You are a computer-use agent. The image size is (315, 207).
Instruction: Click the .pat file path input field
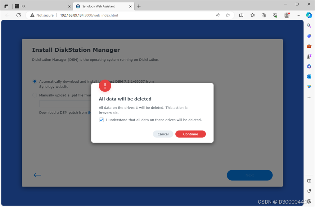(x=65, y=104)
